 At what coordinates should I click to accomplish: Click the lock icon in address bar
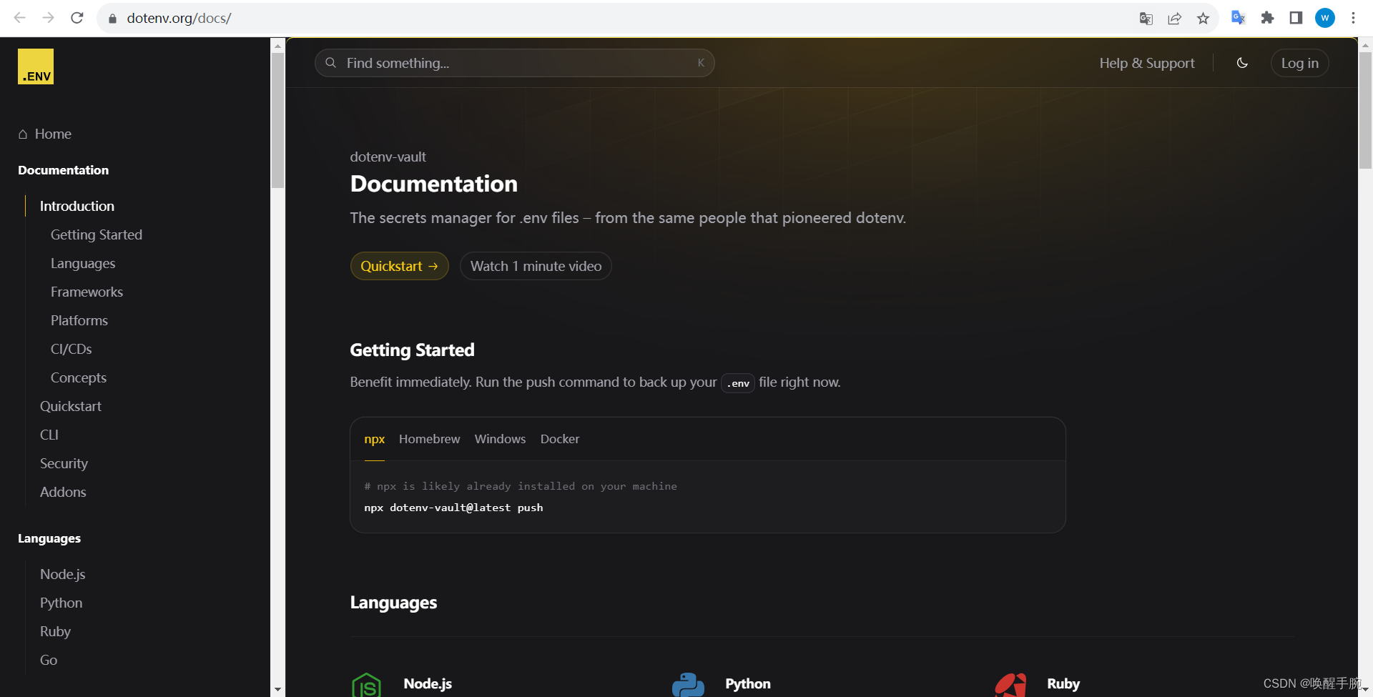(112, 19)
